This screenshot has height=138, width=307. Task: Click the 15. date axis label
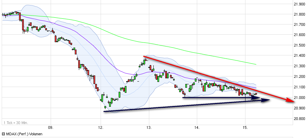[x=245, y=127]
